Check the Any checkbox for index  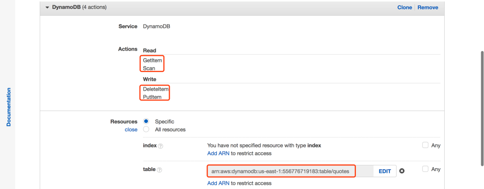pyautogui.click(x=425, y=145)
